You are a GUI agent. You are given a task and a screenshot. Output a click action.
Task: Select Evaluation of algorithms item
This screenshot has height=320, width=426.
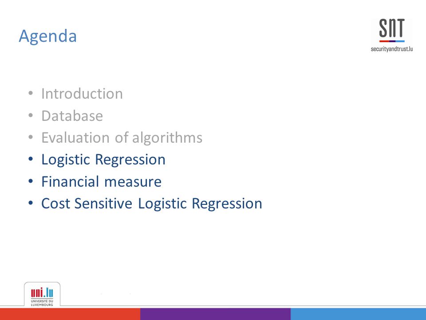122,138
